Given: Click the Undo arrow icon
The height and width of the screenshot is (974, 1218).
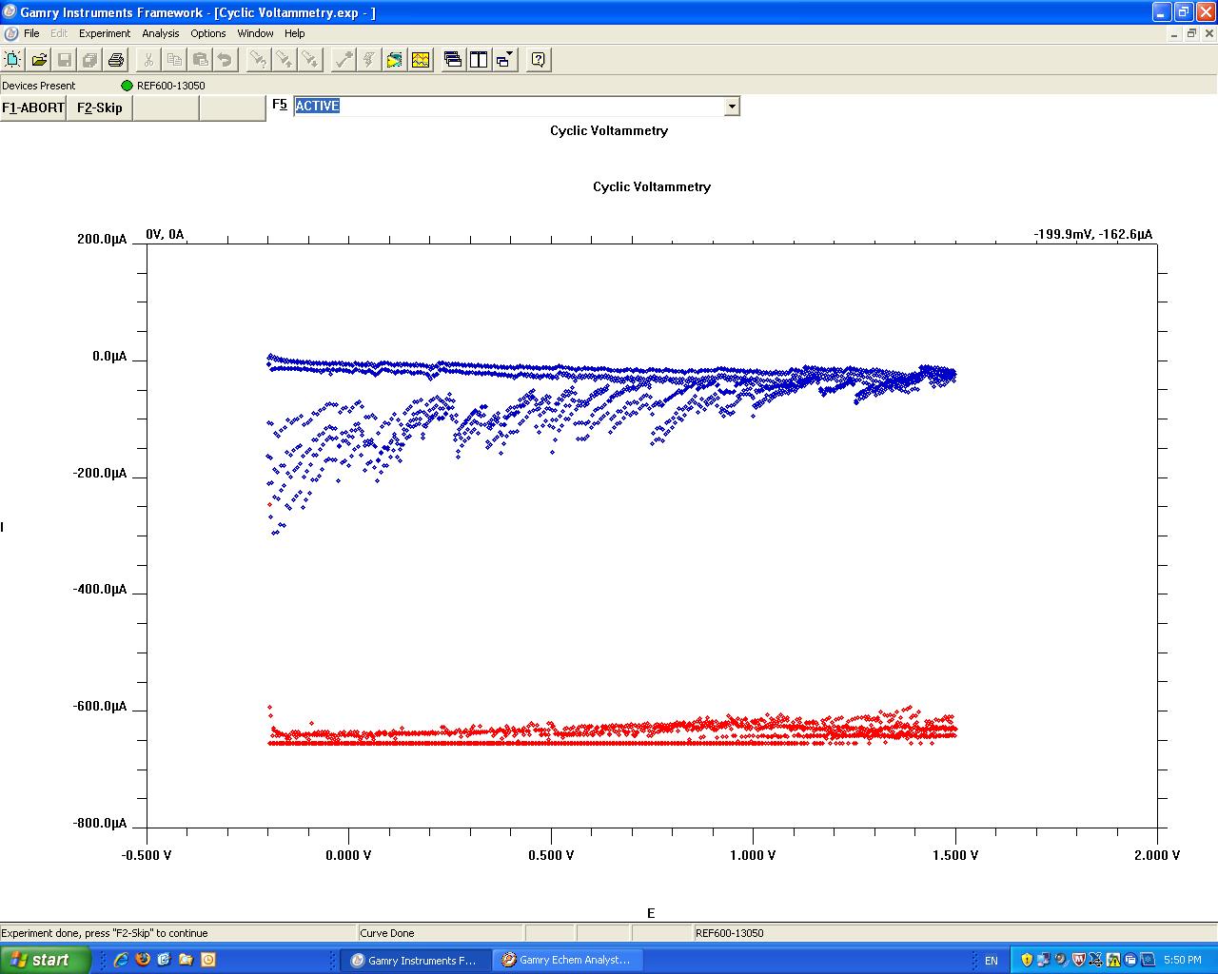Looking at the screenshot, I should tap(226, 60).
